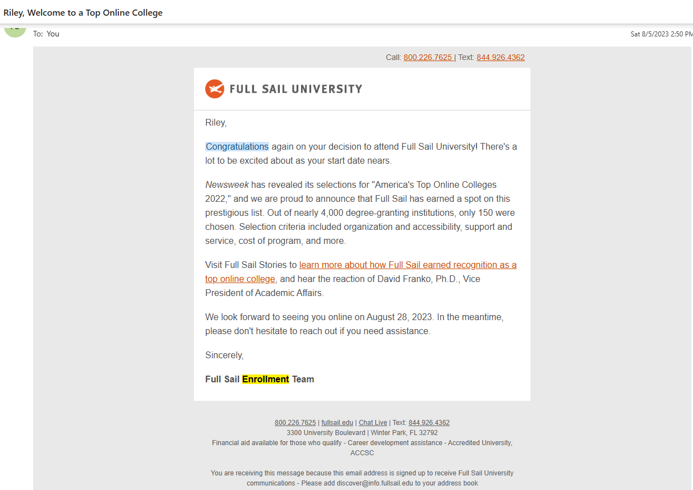Click the yellow-highlighted word "Enrollment"
Screen dimensions: 693x490
click(x=265, y=380)
